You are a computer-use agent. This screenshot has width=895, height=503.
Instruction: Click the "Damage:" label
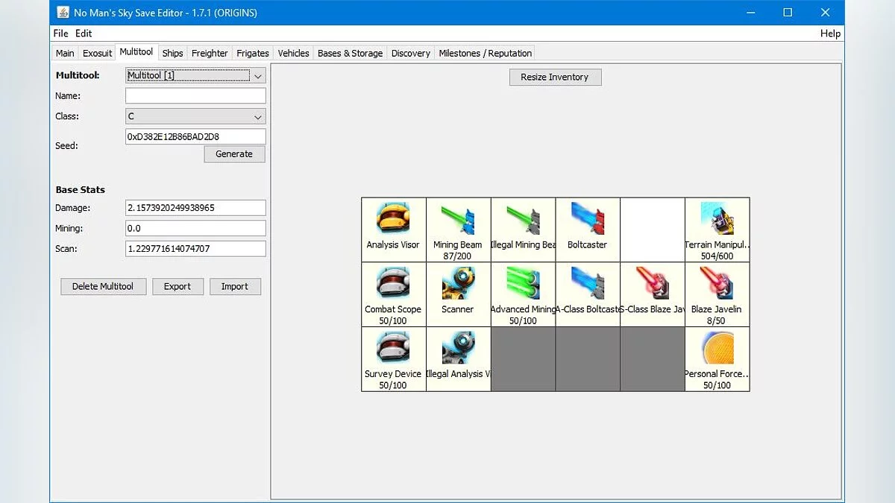pyautogui.click(x=72, y=208)
